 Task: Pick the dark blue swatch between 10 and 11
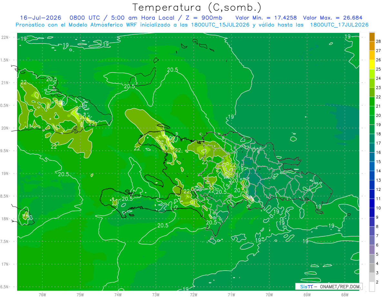[x=372, y=203]
